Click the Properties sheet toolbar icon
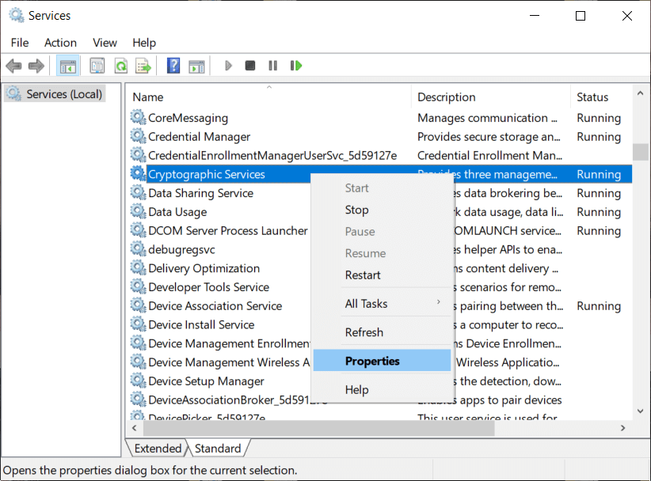 point(97,66)
